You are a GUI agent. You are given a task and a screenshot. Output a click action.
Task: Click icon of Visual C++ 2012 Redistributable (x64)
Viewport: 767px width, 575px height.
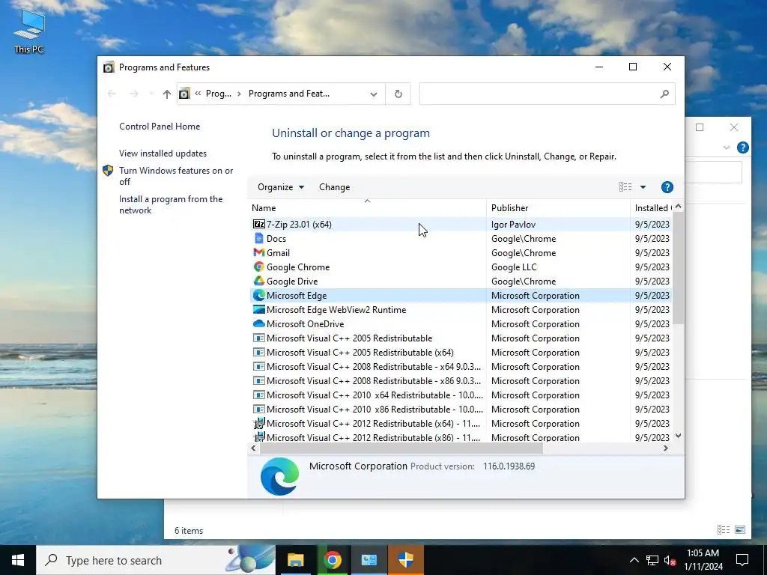click(x=258, y=424)
